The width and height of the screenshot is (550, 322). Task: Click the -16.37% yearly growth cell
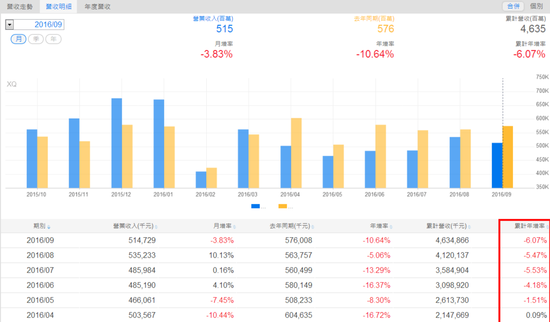pyautogui.click(x=377, y=285)
